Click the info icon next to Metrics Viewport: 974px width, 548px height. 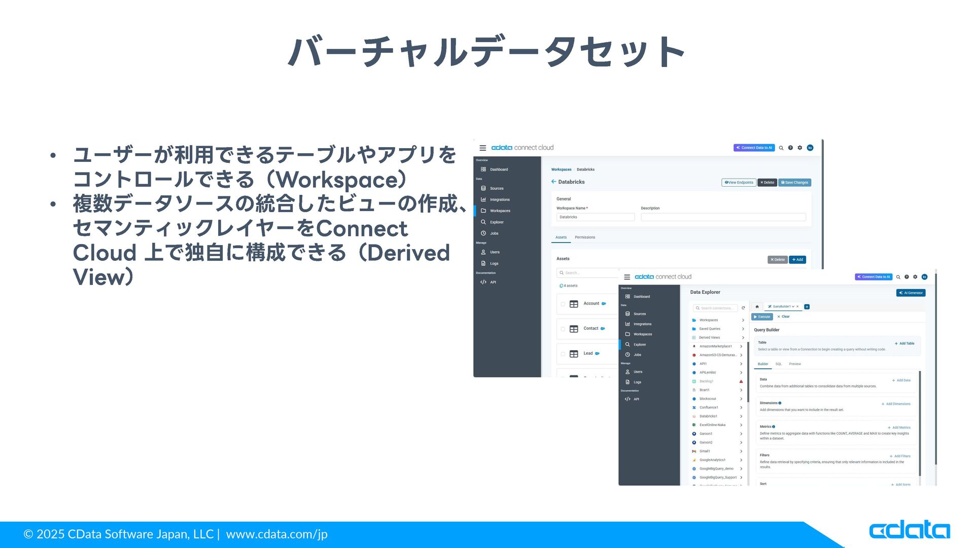(774, 427)
